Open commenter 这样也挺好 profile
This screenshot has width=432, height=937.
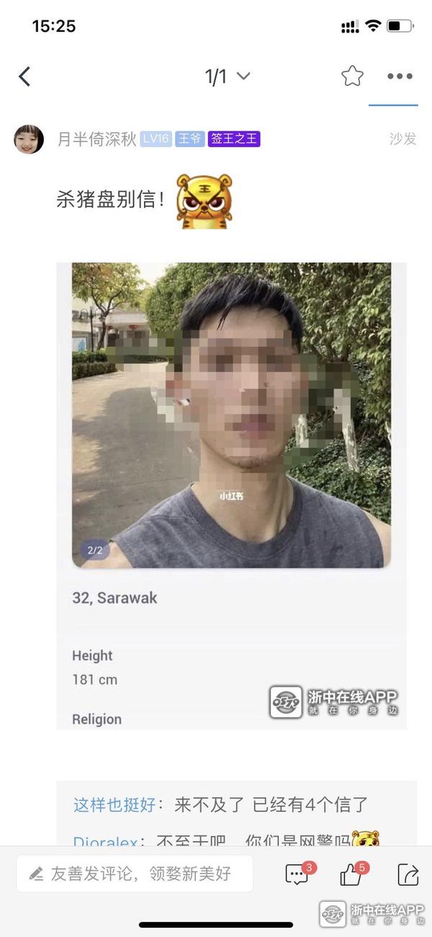coord(114,805)
